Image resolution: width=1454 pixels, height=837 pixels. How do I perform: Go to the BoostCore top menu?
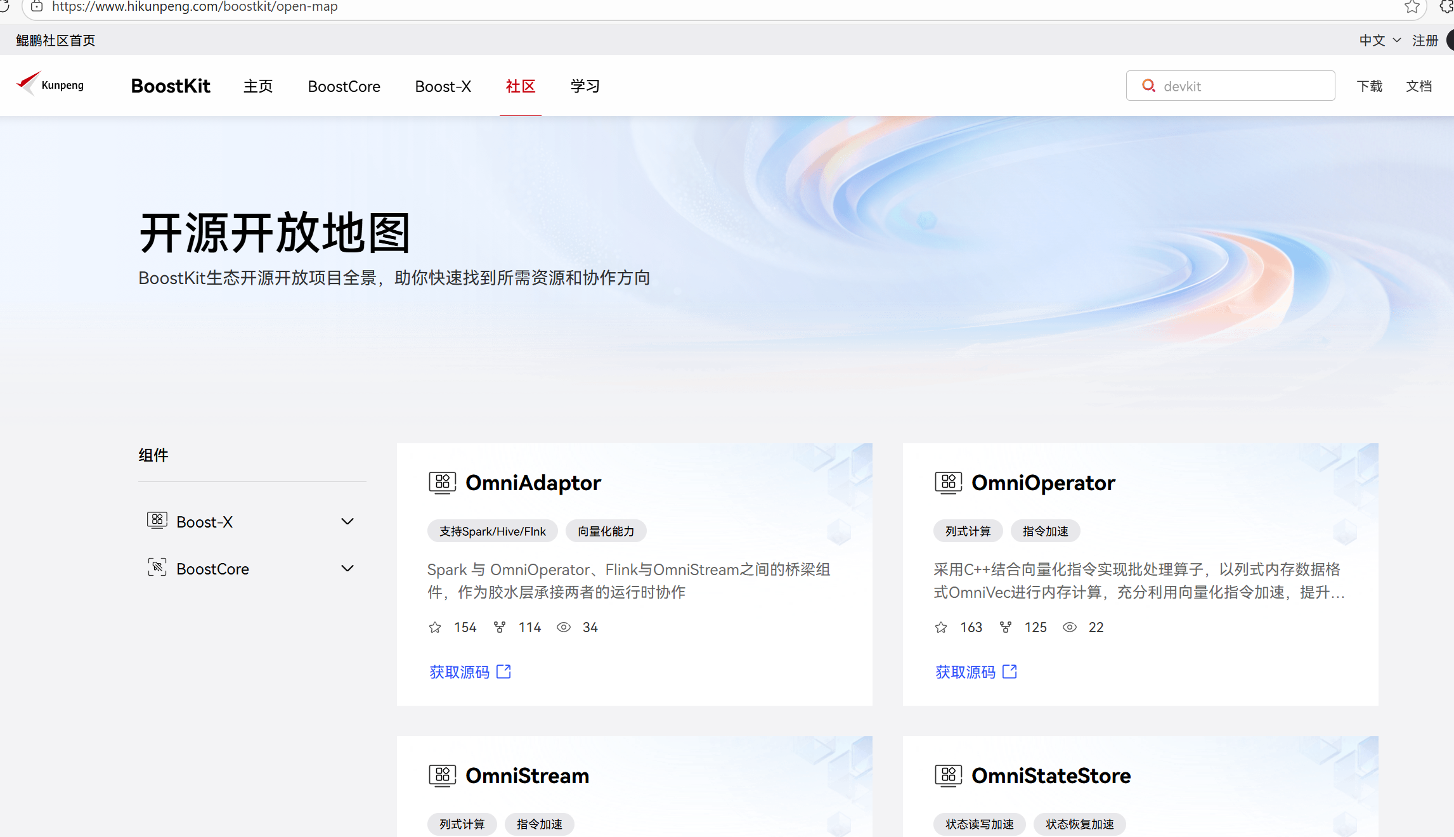coord(344,86)
